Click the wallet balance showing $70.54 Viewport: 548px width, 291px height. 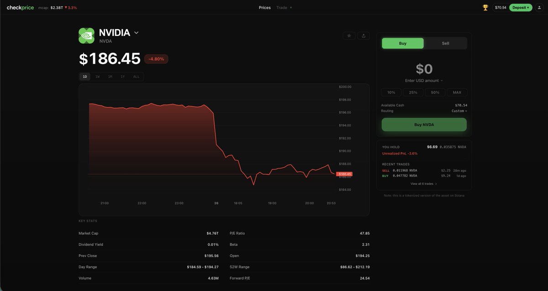501,7
